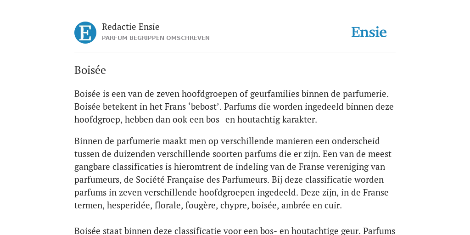
Task: Click the Boisée article heading
Action: coord(90,70)
